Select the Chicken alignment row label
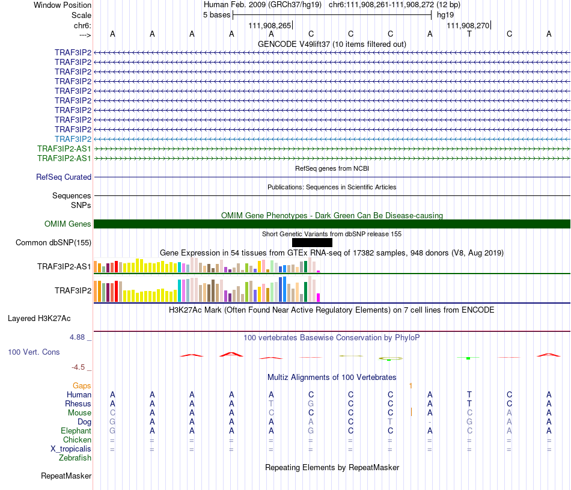Image resolution: width=571 pixels, height=490 pixels. pos(77,439)
